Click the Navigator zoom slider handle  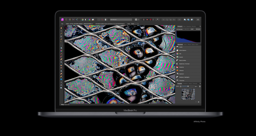[x=188, y=86]
